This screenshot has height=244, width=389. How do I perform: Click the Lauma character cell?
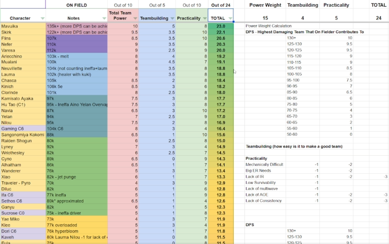(x=23, y=74)
